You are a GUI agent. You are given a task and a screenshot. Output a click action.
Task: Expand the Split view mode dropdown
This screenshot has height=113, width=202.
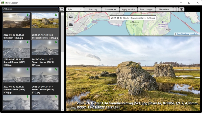click(x=75, y=9)
